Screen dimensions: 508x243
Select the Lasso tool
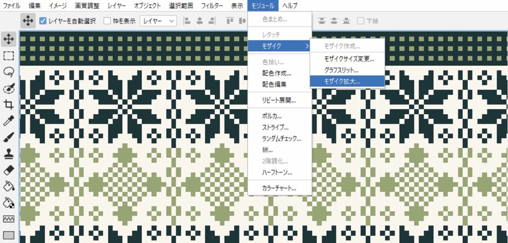9,72
